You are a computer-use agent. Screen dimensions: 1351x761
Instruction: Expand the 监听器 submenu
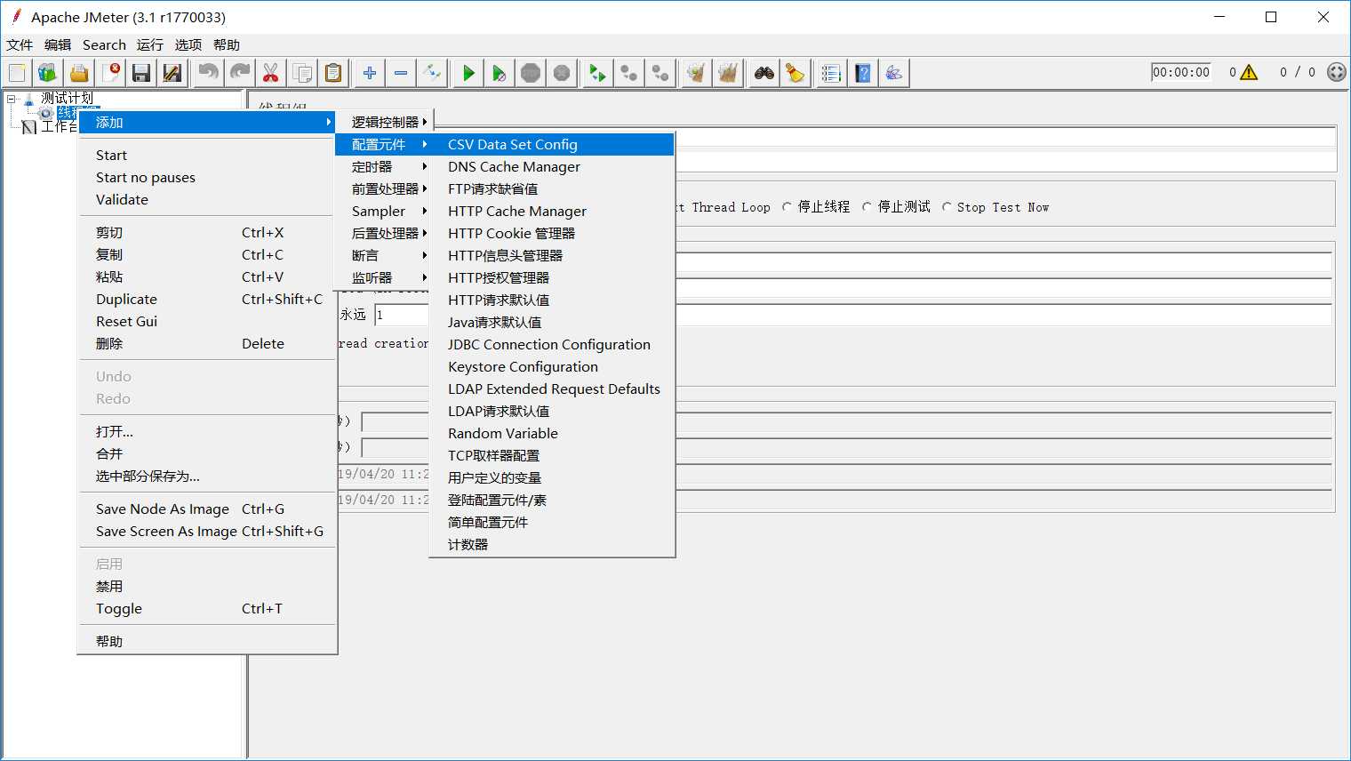(x=384, y=277)
